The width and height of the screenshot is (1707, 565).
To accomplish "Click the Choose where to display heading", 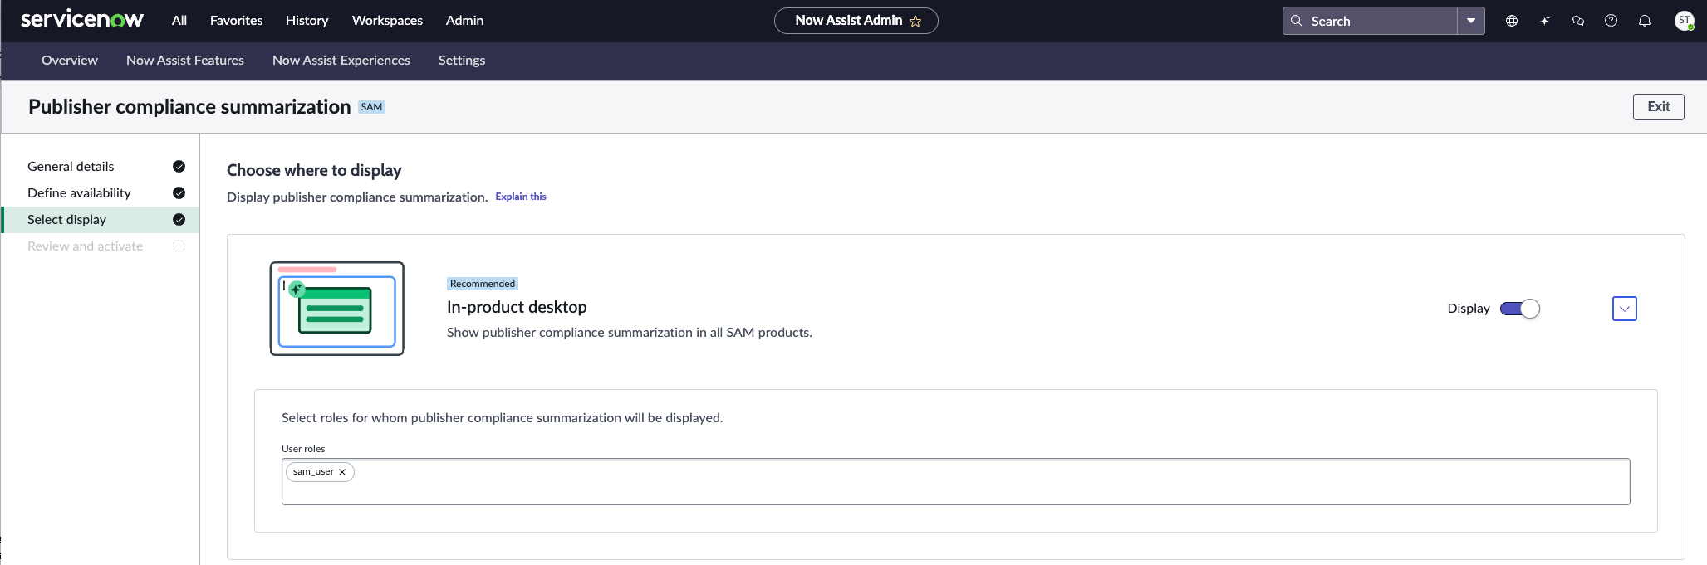I will 314,170.
